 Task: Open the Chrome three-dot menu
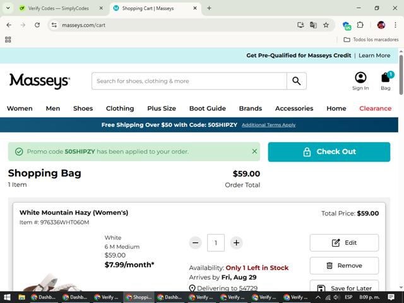tap(395, 25)
